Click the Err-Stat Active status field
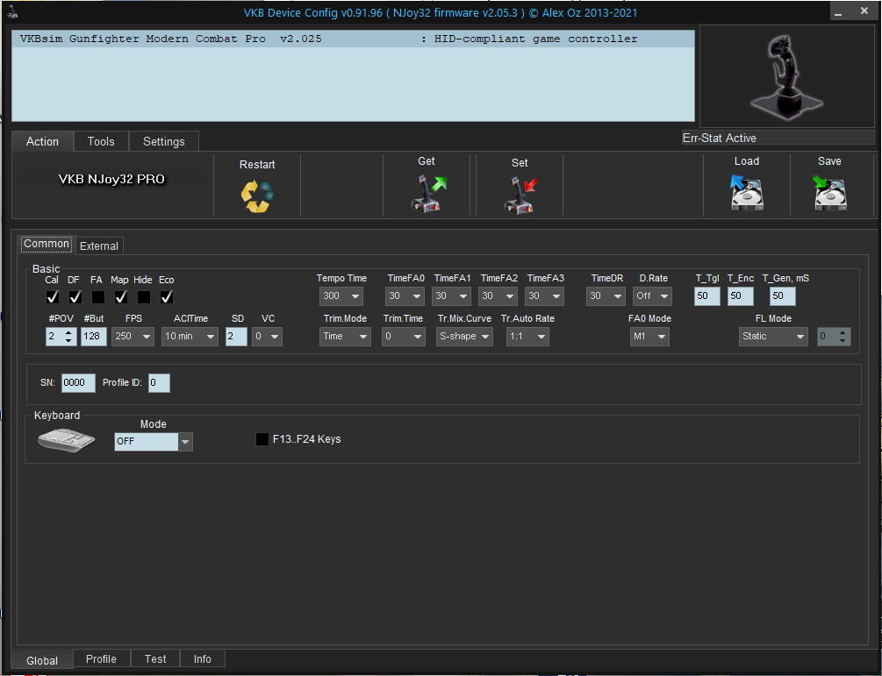Image resolution: width=882 pixels, height=676 pixels. click(x=778, y=139)
